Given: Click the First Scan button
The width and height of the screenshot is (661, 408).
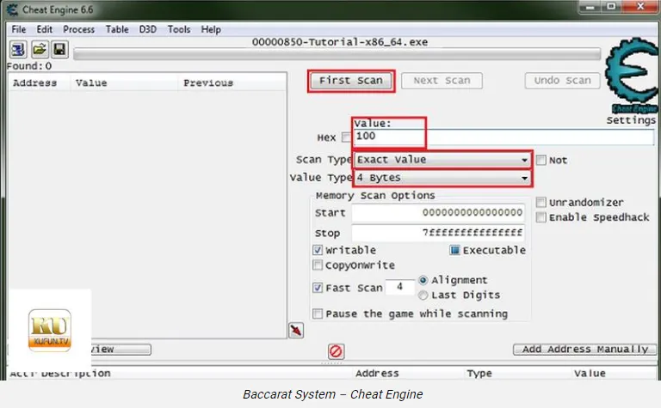Looking at the screenshot, I should [x=351, y=81].
